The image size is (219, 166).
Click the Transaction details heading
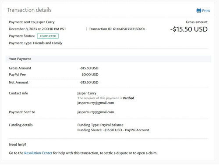(x=29, y=10)
